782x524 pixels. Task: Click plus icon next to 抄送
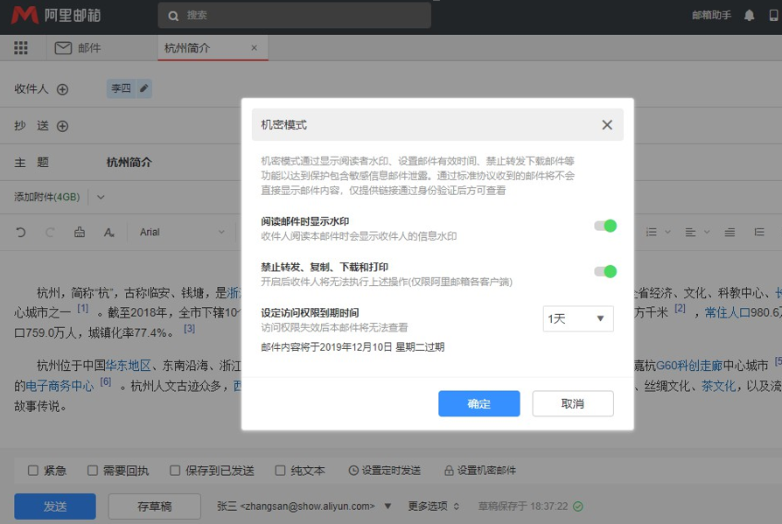pos(62,126)
